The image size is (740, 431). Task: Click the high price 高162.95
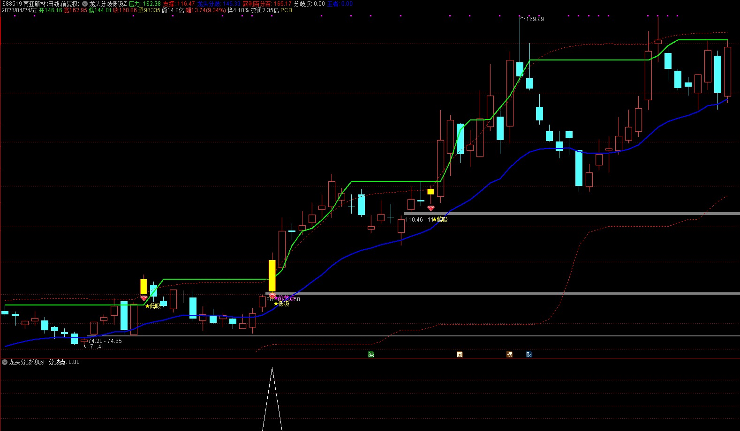point(75,10)
